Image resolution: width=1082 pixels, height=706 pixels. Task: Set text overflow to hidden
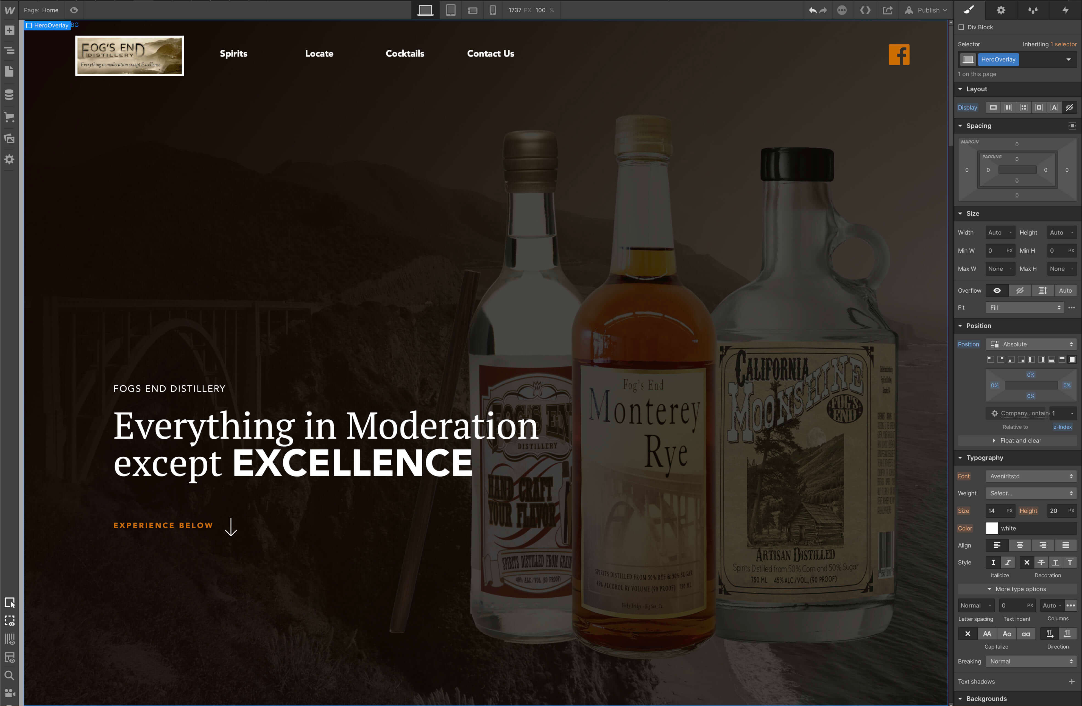pyautogui.click(x=1020, y=290)
